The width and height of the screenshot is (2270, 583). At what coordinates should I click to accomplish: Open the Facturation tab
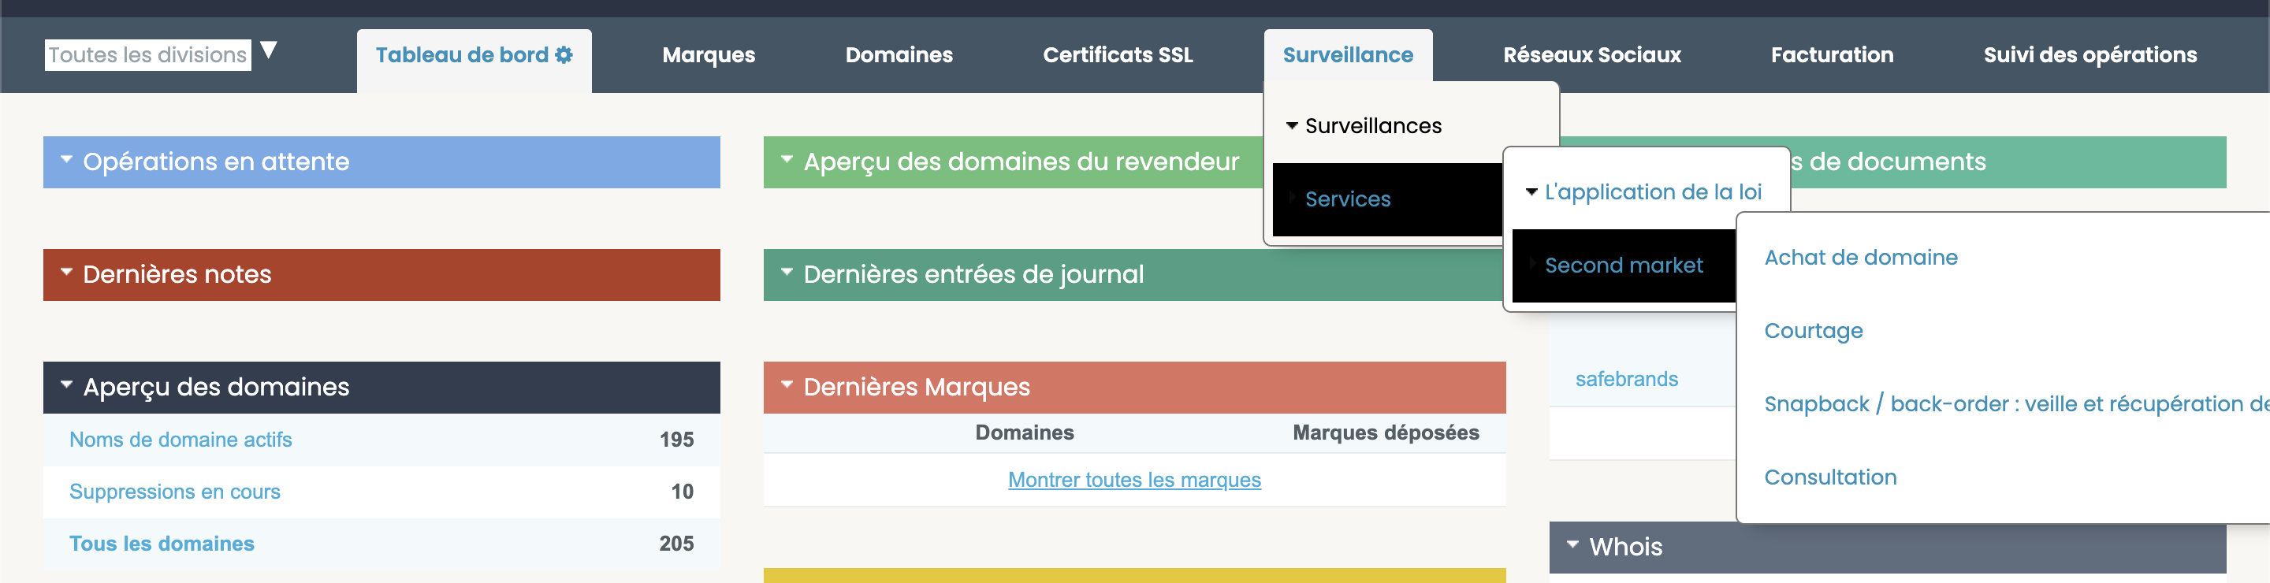click(1831, 54)
